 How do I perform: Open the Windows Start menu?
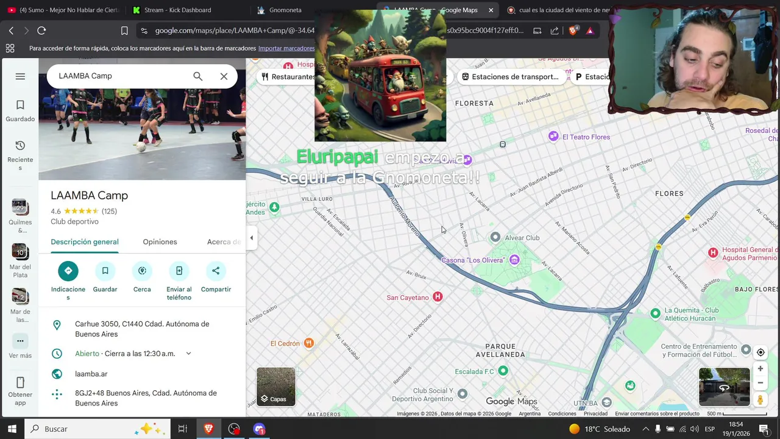coord(12,429)
